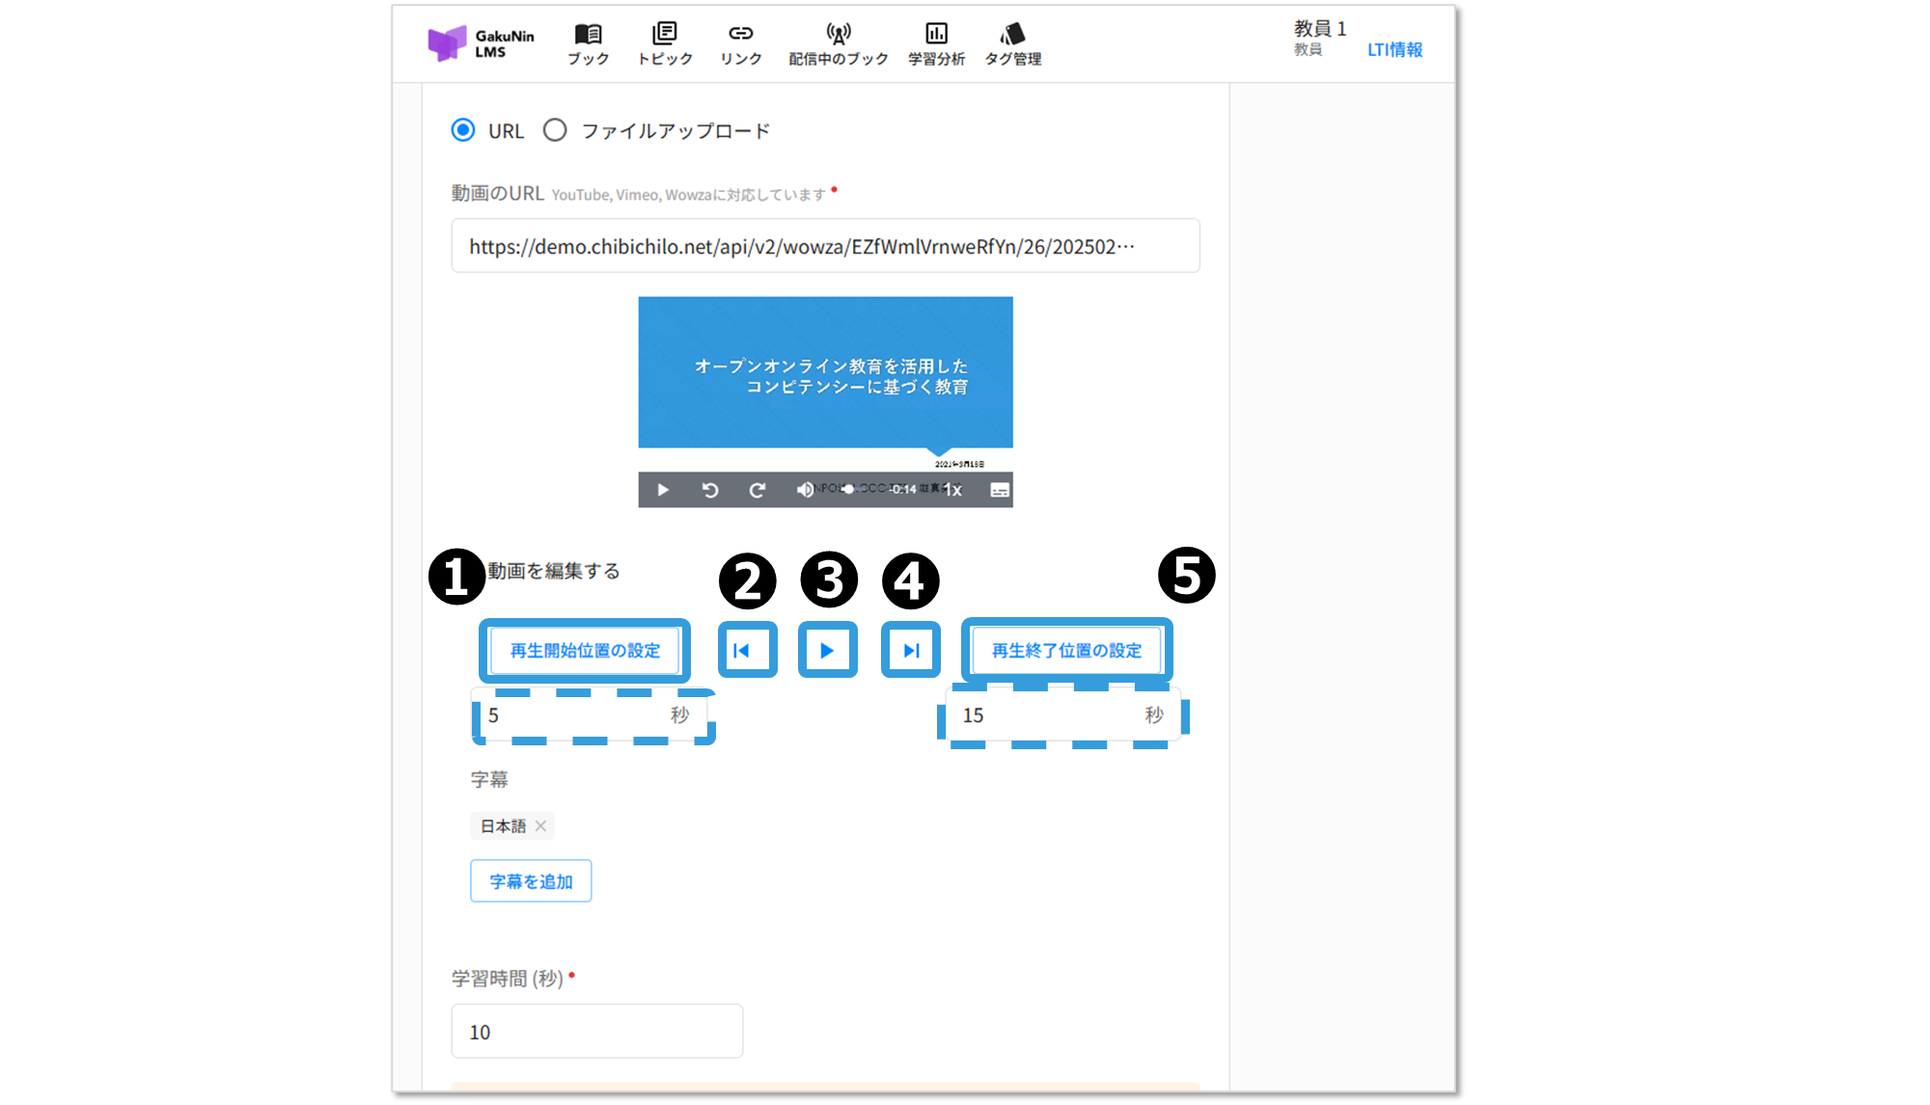Mute the video with the volume icon
The height and width of the screenshot is (1105, 1930).
(x=804, y=490)
